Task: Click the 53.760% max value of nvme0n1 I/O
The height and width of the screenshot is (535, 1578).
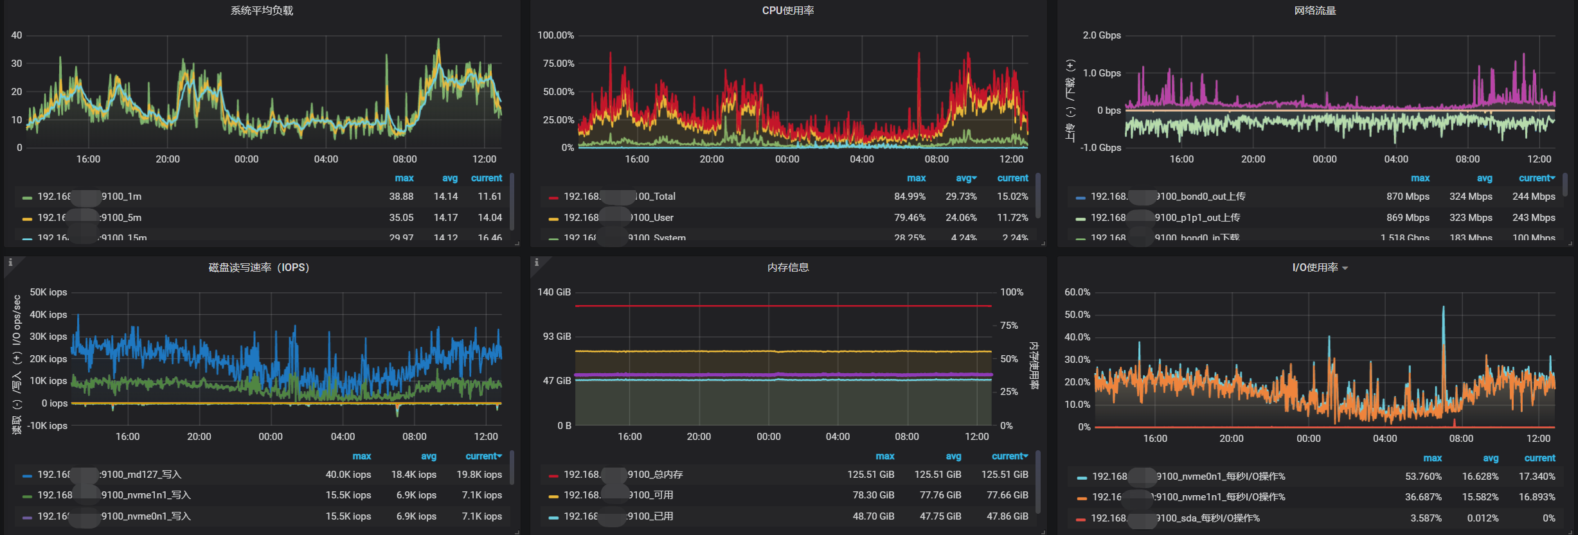Action: [1423, 477]
